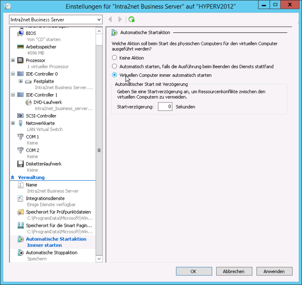The width and height of the screenshot is (302, 285).
Task: Click the Diskettenlaufwerk floppy icon
Action: (x=21, y=164)
